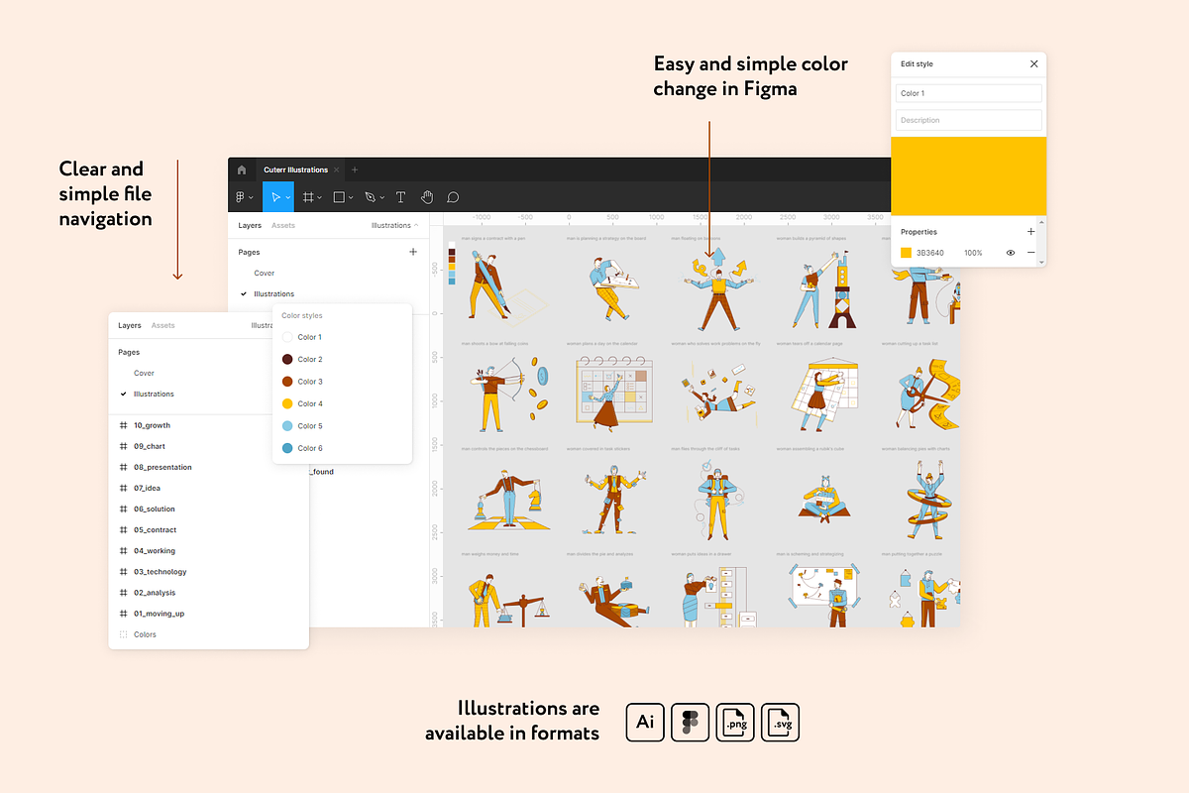The height and width of the screenshot is (793, 1189).
Task: Open the Figma main menu dropdown
Action: pyautogui.click(x=244, y=197)
